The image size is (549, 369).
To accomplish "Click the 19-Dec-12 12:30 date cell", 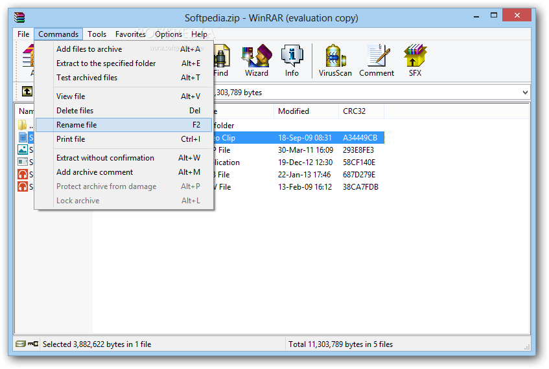I will [305, 162].
